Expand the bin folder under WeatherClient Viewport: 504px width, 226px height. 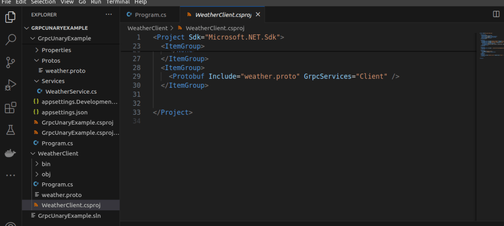coord(46,164)
